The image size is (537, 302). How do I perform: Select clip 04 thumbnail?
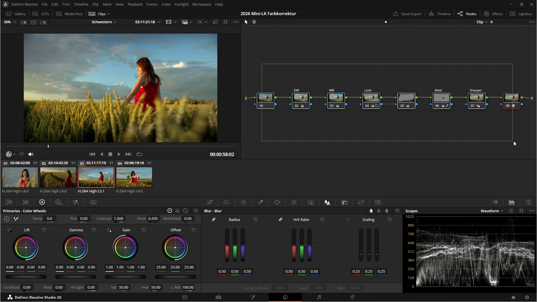[134, 177]
